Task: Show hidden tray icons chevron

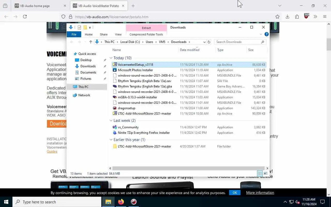Action: click(x=285, y=202)
